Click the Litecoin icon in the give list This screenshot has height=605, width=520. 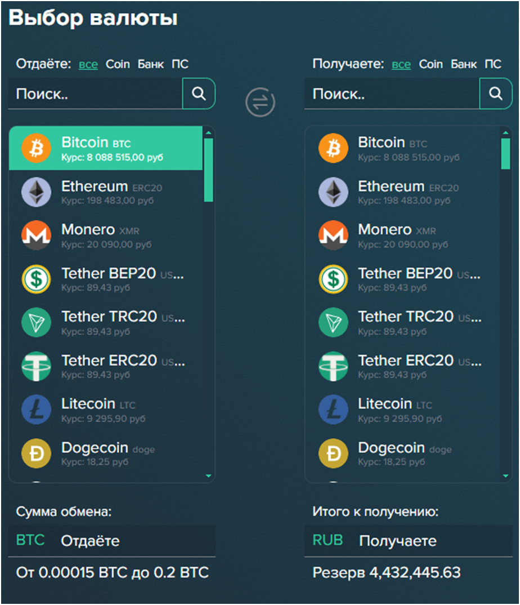36,410
